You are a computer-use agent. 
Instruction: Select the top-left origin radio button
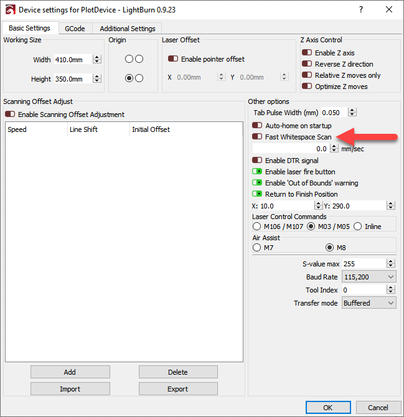click(129, 59)
